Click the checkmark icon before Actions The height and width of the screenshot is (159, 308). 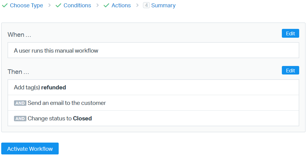tap(106, 5)
